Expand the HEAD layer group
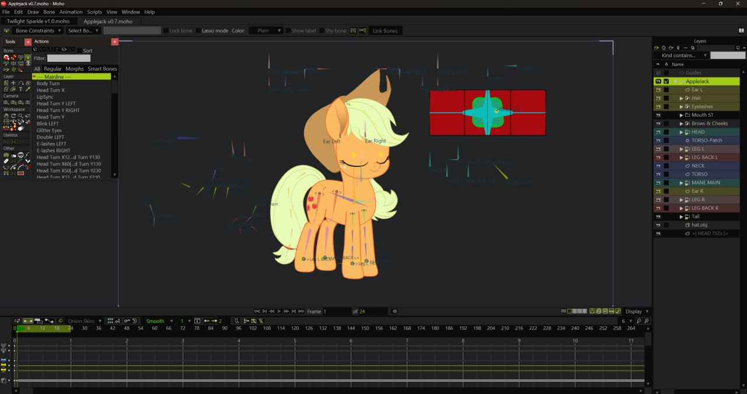 pos(681,132)
